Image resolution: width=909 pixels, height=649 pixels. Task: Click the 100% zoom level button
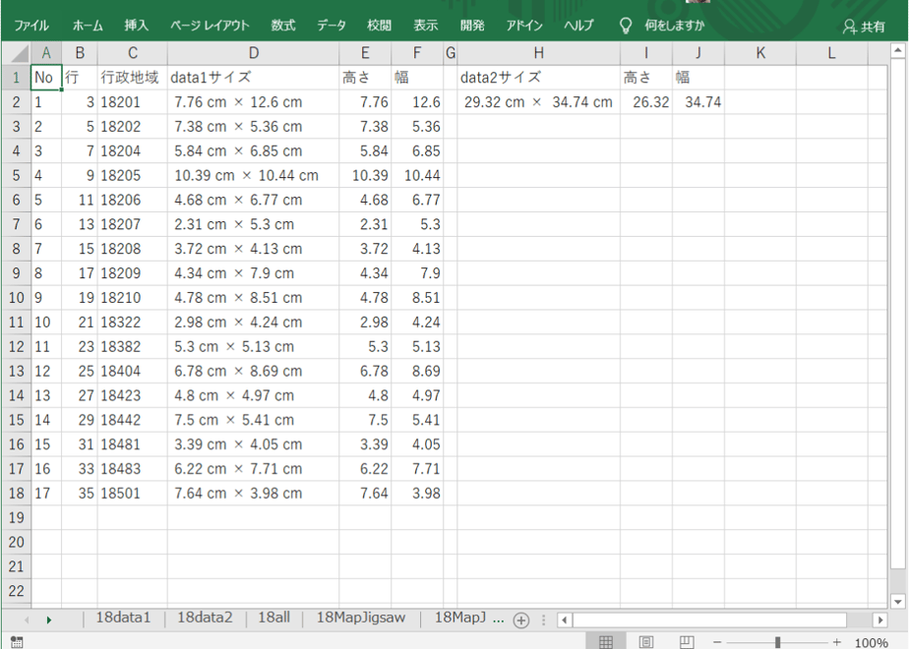coord(871,643)
